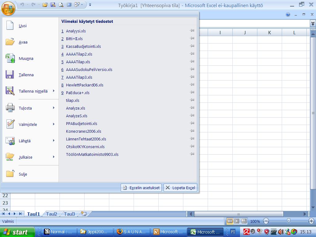Click the Julkaise folder icon

click(x=10, y=157)
